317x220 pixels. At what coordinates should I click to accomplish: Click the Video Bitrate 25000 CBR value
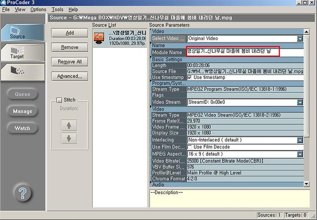click(x=225, y=161)
